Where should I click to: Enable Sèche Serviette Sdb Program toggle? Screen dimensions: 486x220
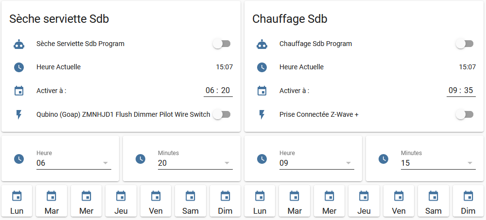click(221, 44)
